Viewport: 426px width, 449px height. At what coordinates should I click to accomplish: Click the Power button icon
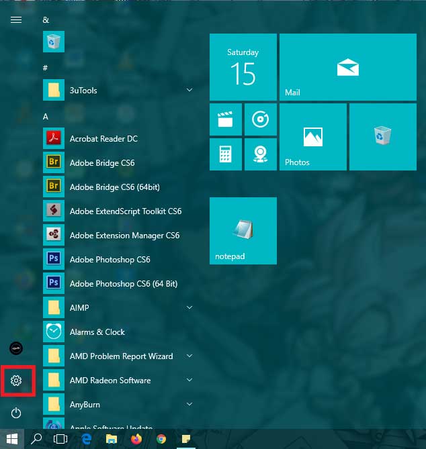tap(16, 413)
